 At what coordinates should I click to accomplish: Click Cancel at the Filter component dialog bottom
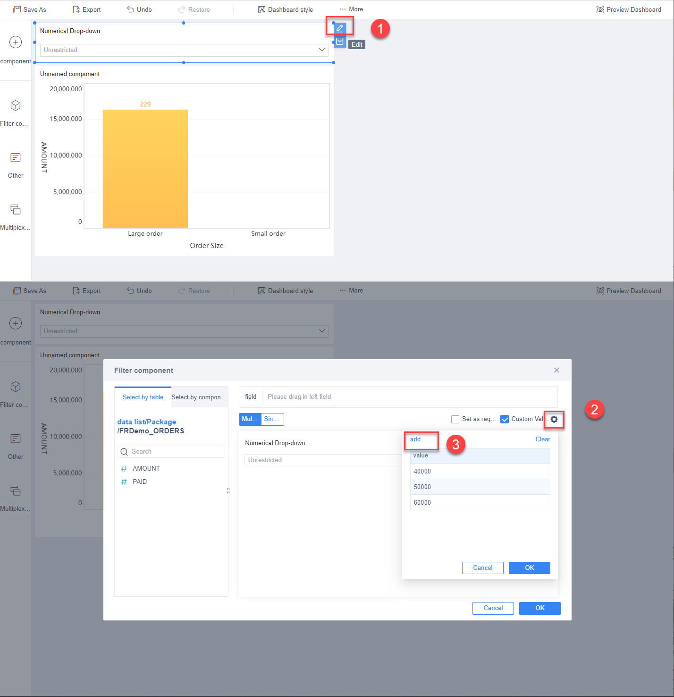pos(493,608)
